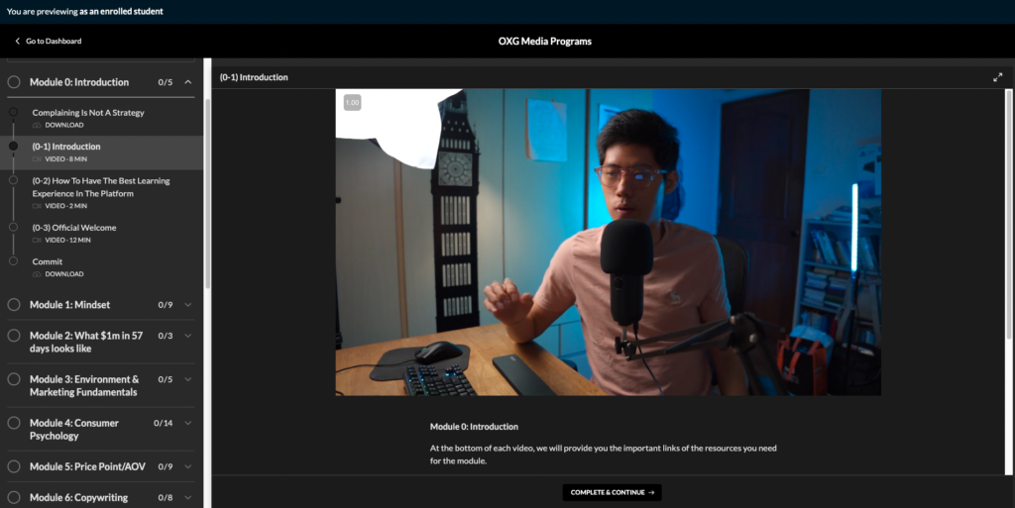Click the back arrow beside Go to Dashboard
The height and width of the screenshot is (508, 1015).
(x=17, y=42)
